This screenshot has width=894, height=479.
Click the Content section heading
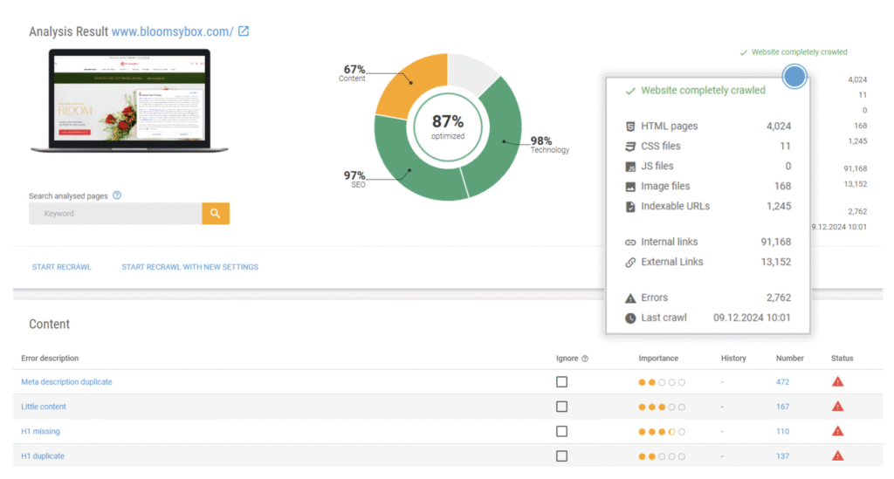pyautogui.click(x=49, y=324)
